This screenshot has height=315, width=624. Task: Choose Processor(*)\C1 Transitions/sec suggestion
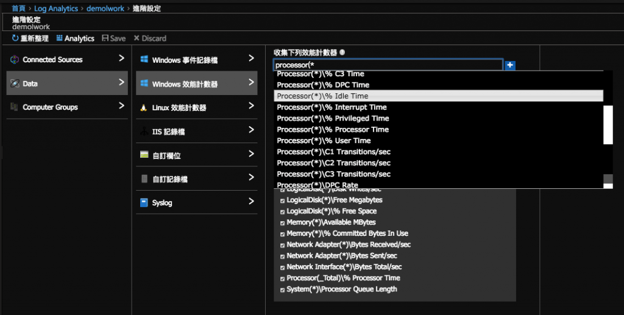[439, 152]
